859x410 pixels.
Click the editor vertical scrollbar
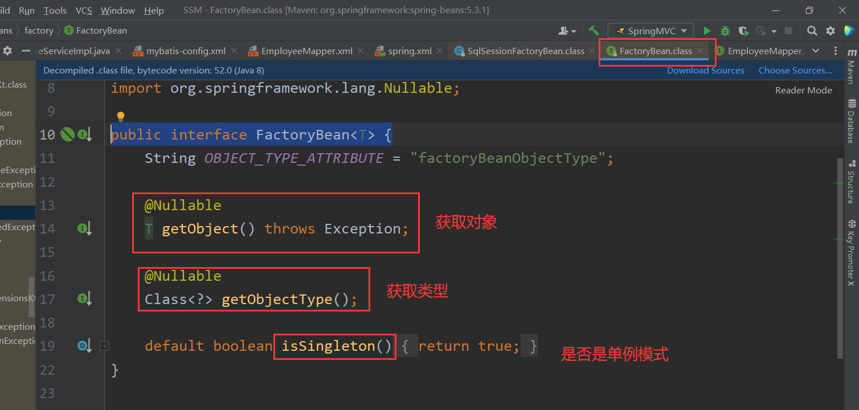pyautogui.click(x=840, y=259)
